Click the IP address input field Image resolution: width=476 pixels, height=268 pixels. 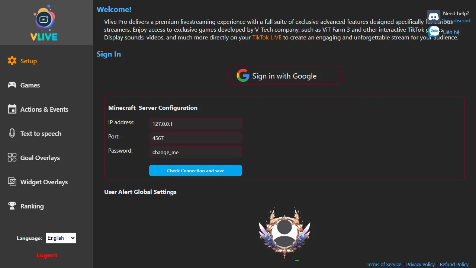[x=196, y=124]
